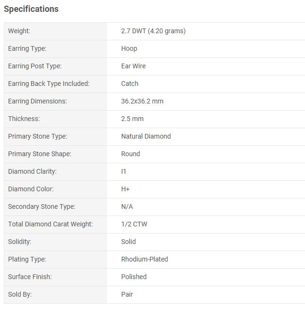Click the Primary Stone Shape label
Screen dimensions: 305x309
pos(40,154)
